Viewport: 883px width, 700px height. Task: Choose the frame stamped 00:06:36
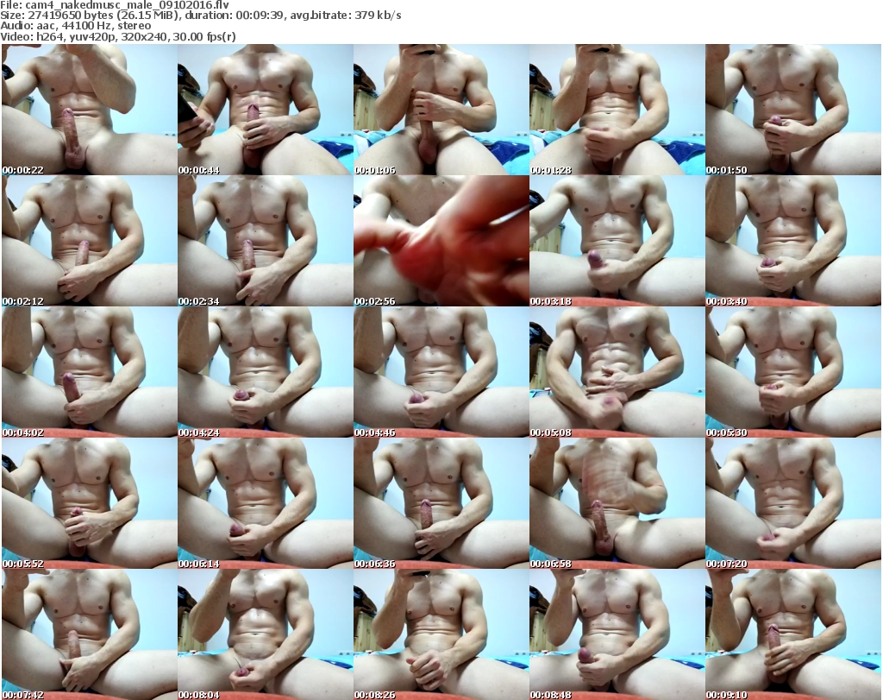point(441,503)
